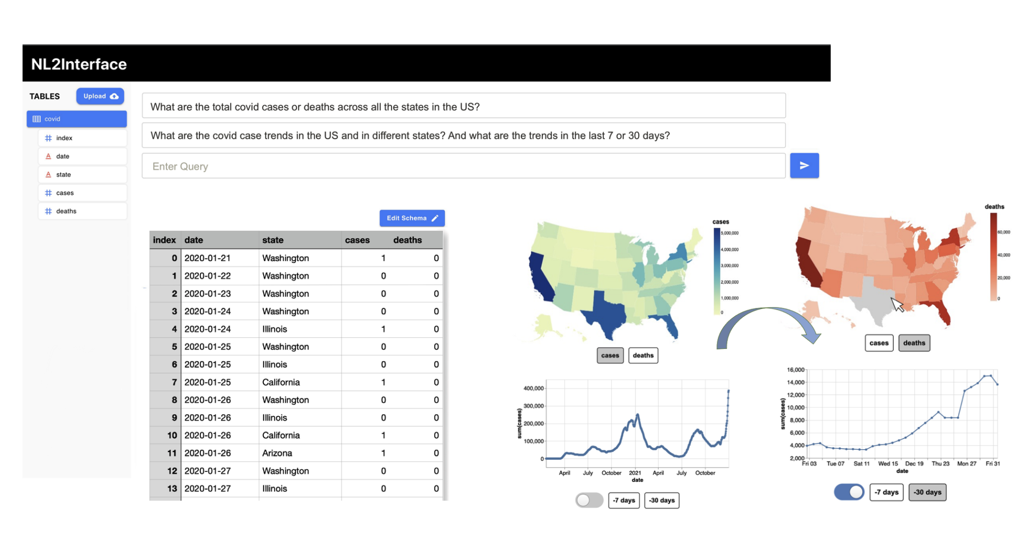
Task: Click the deaths color legend bar
Action: click(993, 257)
